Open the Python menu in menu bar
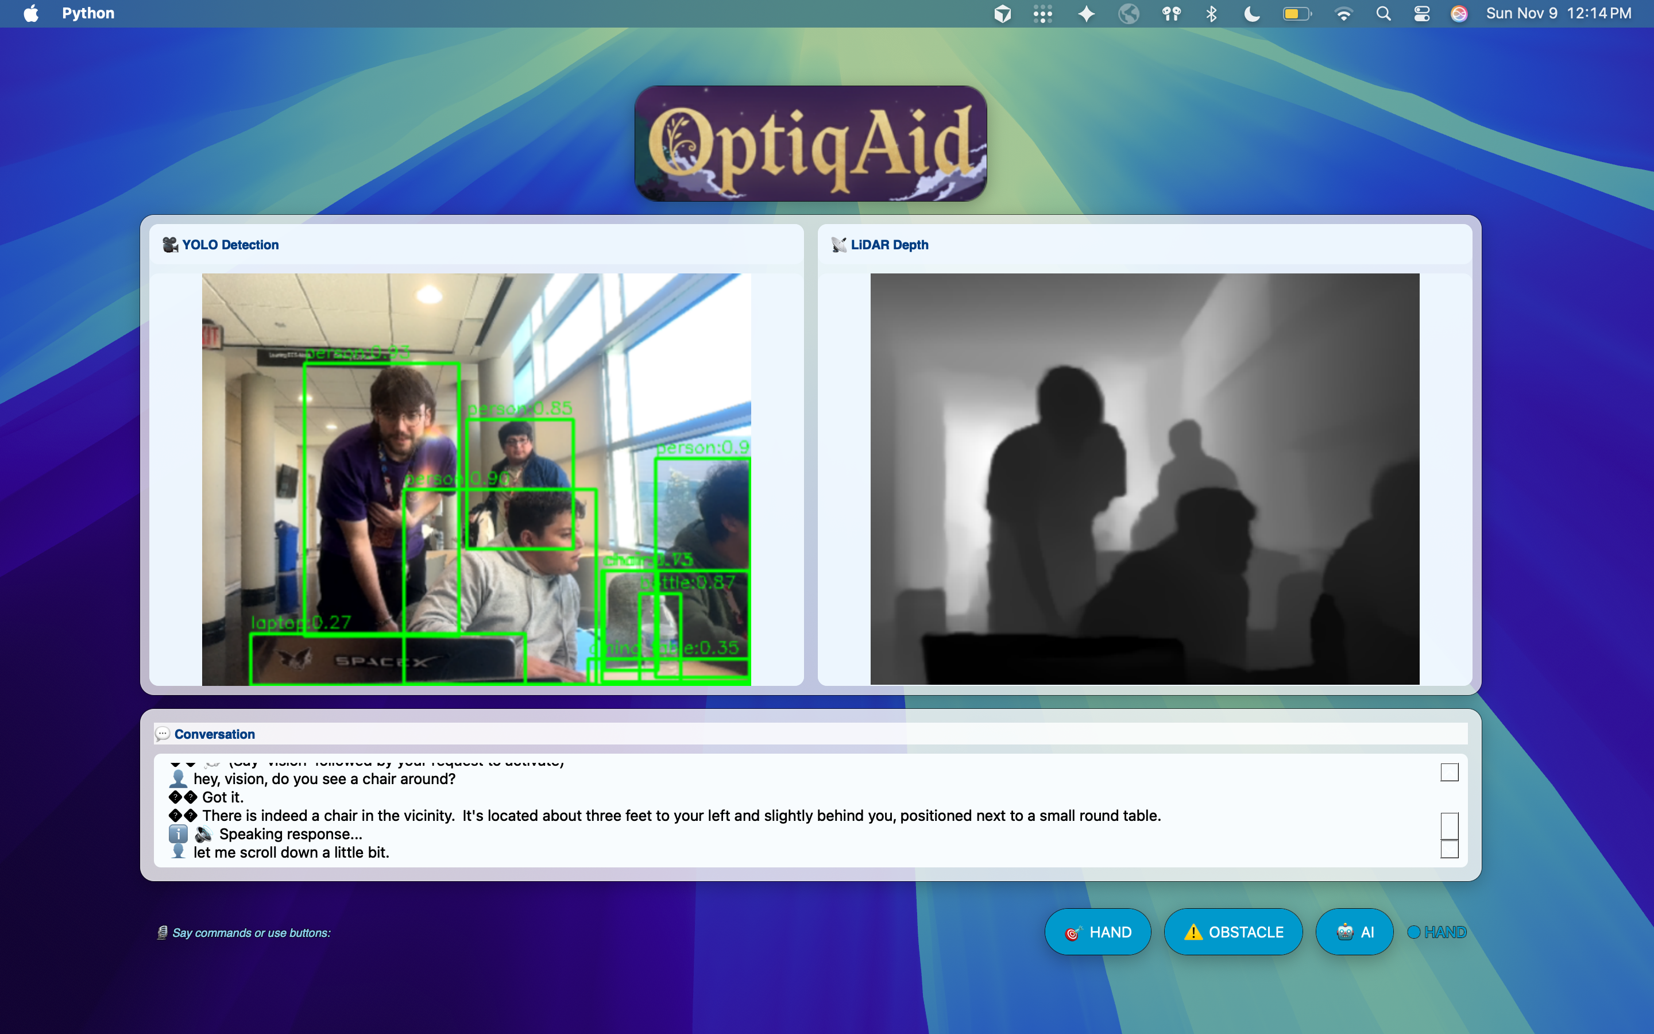Viewport: 1654px width, 1034px height. [88, 14]
